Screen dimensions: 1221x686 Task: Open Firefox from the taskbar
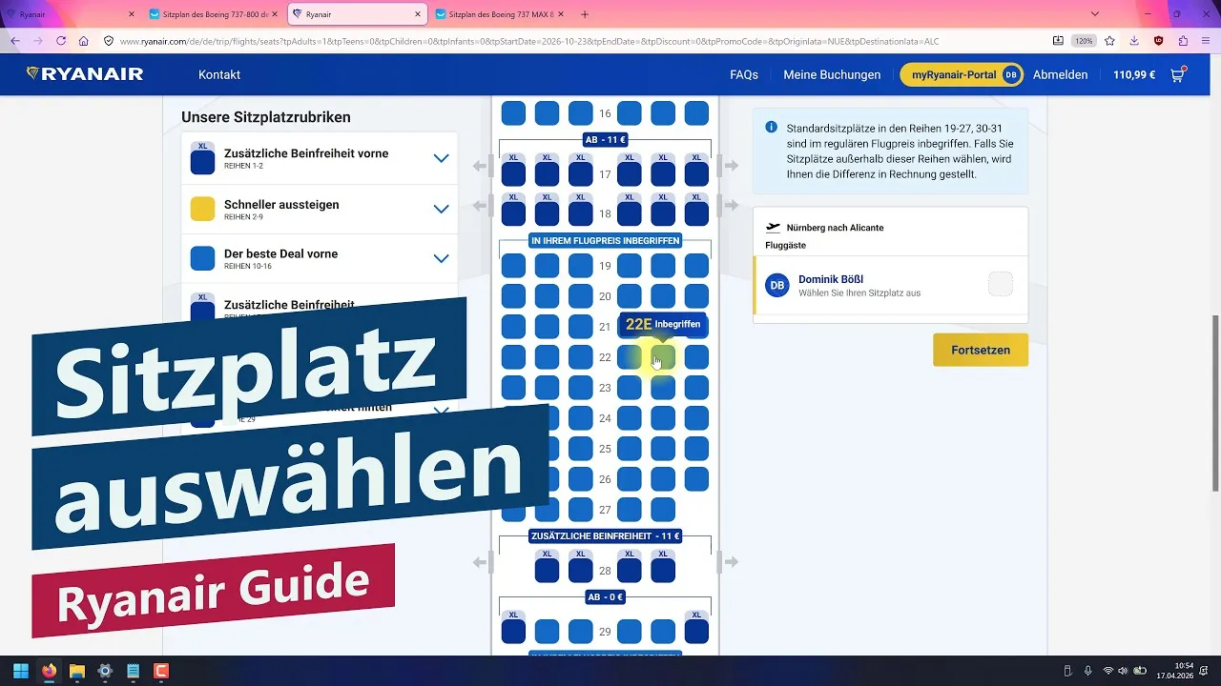[48, 673]
